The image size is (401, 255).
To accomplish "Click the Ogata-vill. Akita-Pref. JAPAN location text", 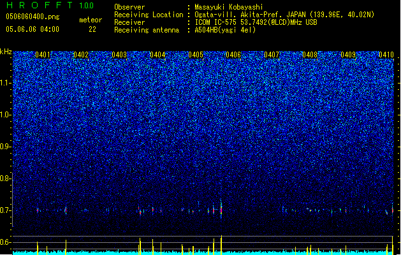I will (284, 15).
